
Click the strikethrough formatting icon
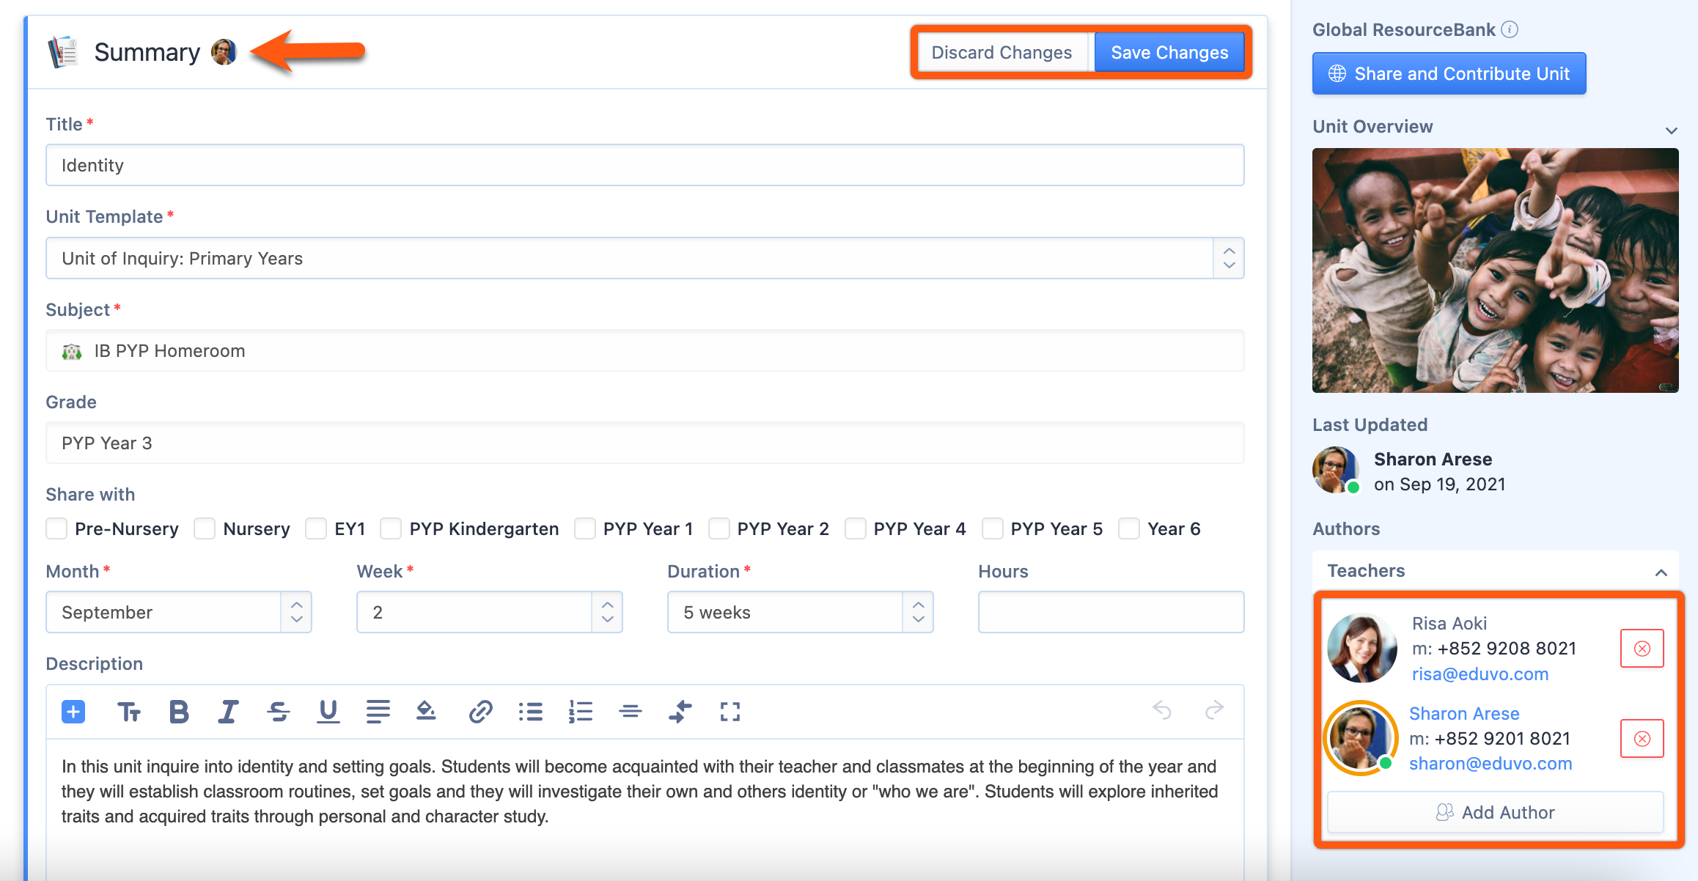pos(278,712)
